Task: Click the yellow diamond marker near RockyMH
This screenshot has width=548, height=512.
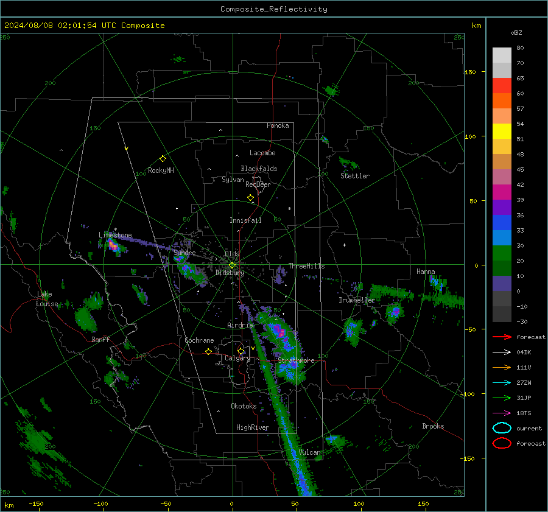Action: [163, 159]
